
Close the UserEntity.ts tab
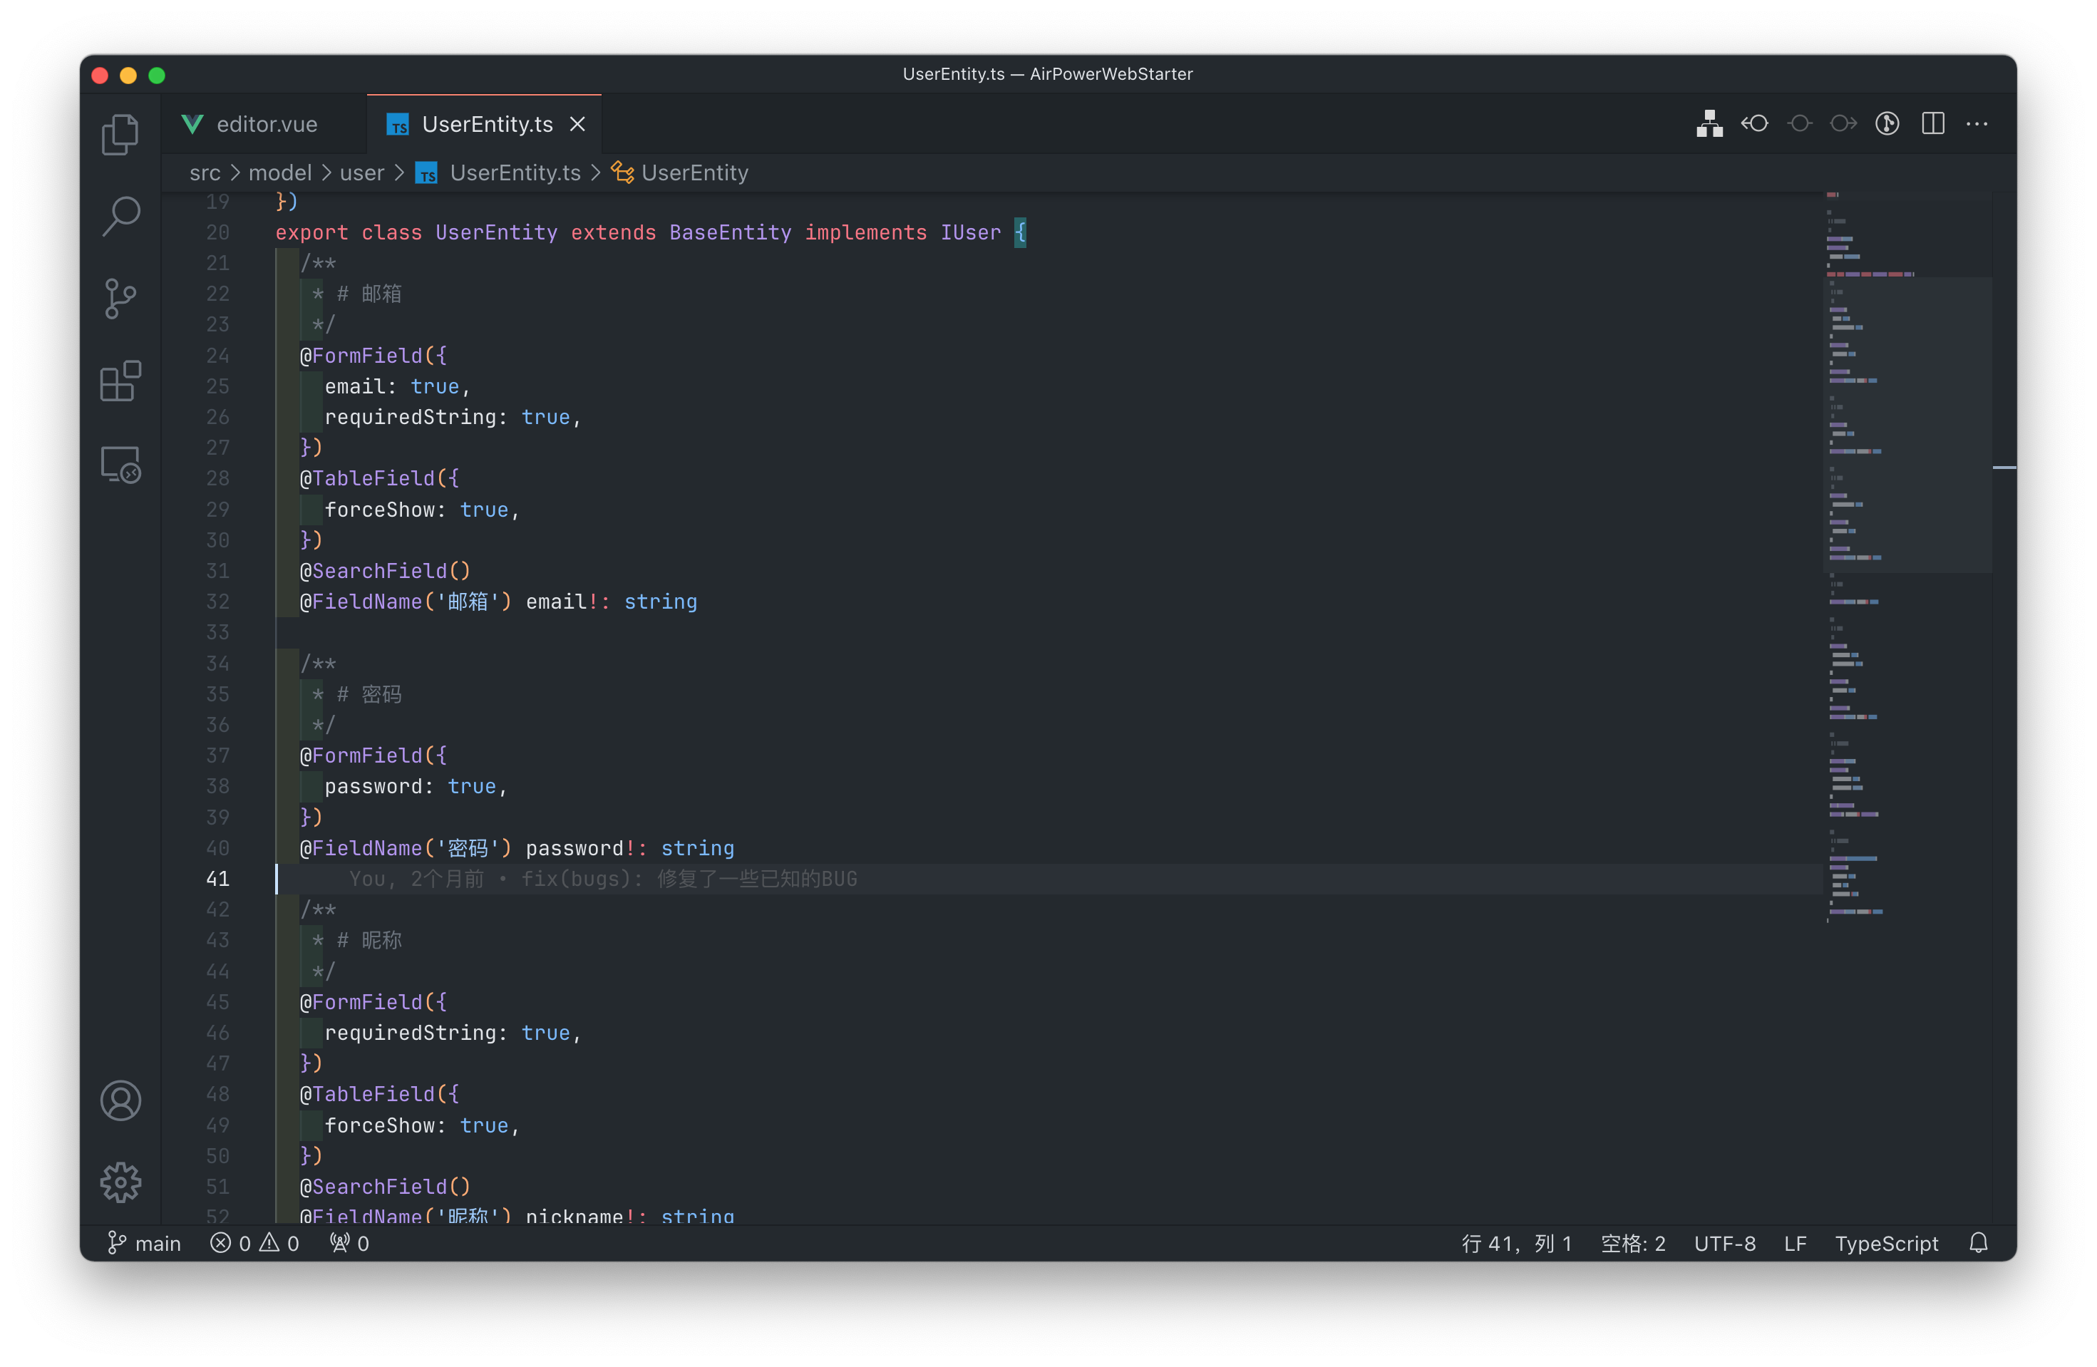(x=577, y=124)
